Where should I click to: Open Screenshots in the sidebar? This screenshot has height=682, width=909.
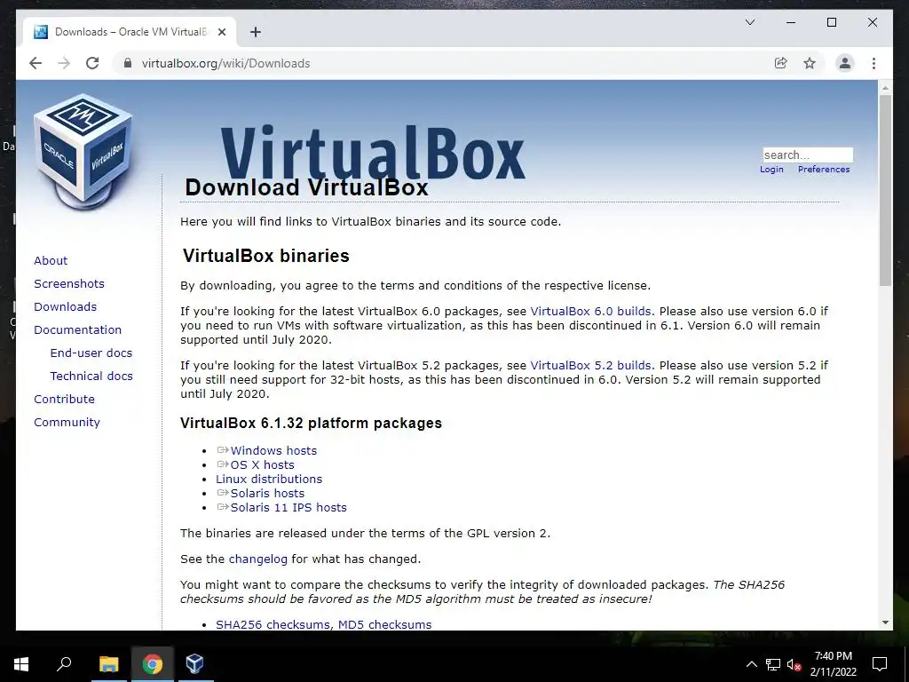tap(69, 283)
